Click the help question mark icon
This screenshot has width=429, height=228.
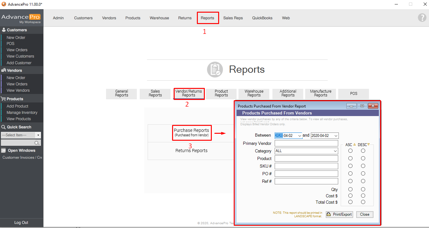pyautogui.click(x=422, y=18)
